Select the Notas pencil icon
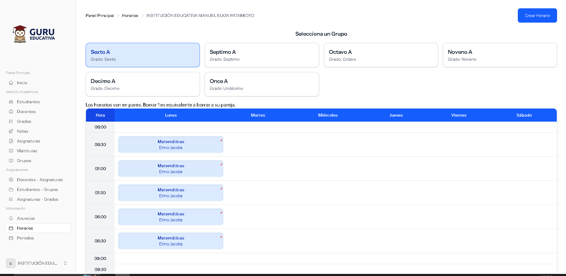Screen dimensions: 566x276 pos(11,131)
